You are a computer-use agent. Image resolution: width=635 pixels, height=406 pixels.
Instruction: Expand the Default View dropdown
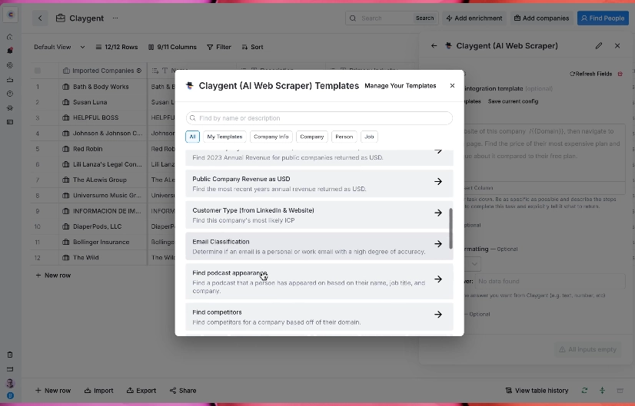pos(59,47)
